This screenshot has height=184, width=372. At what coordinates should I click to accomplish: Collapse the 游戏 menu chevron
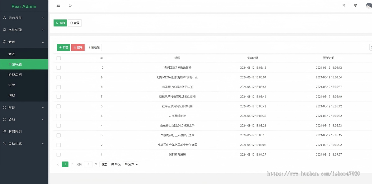click(43, 42)
